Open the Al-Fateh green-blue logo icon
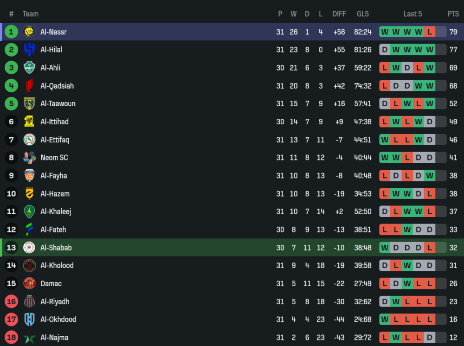Image resolution: width=464 pixels, height=346 pixels. [29, 230]
